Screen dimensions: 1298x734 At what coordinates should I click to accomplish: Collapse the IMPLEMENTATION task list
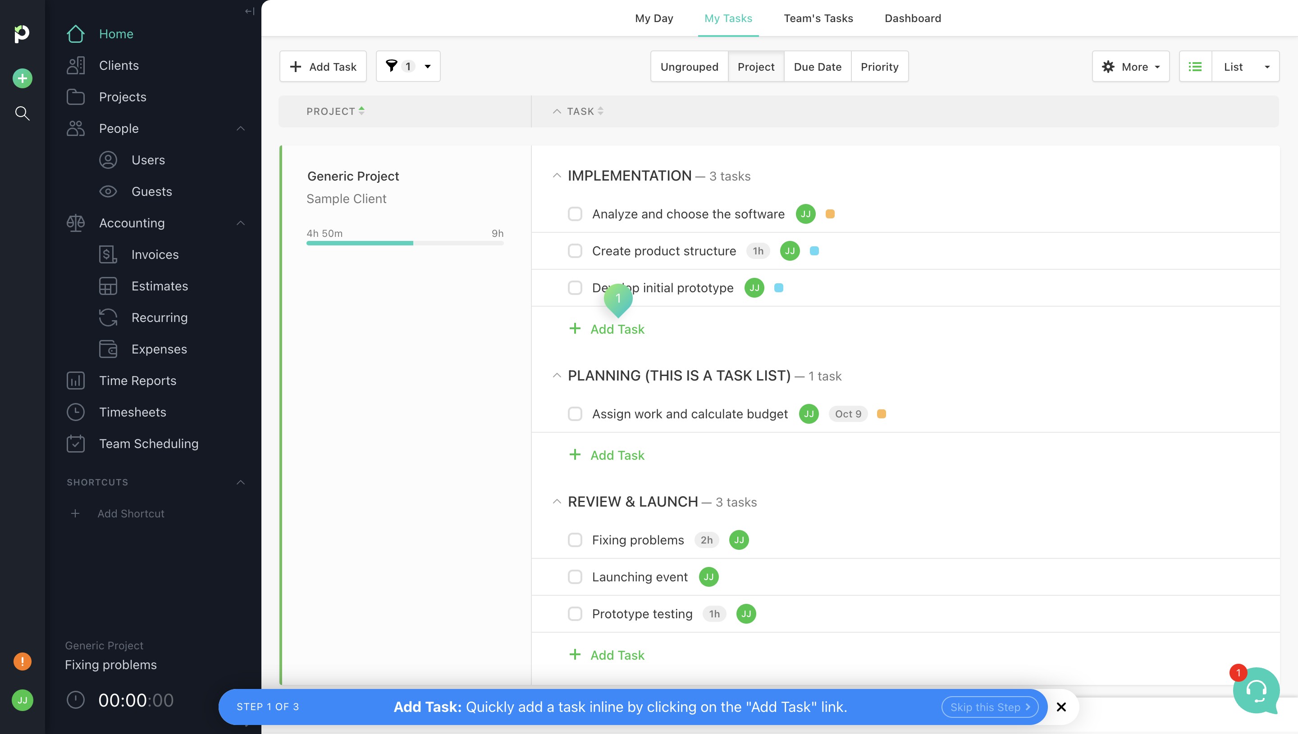[x=557, y=176]
